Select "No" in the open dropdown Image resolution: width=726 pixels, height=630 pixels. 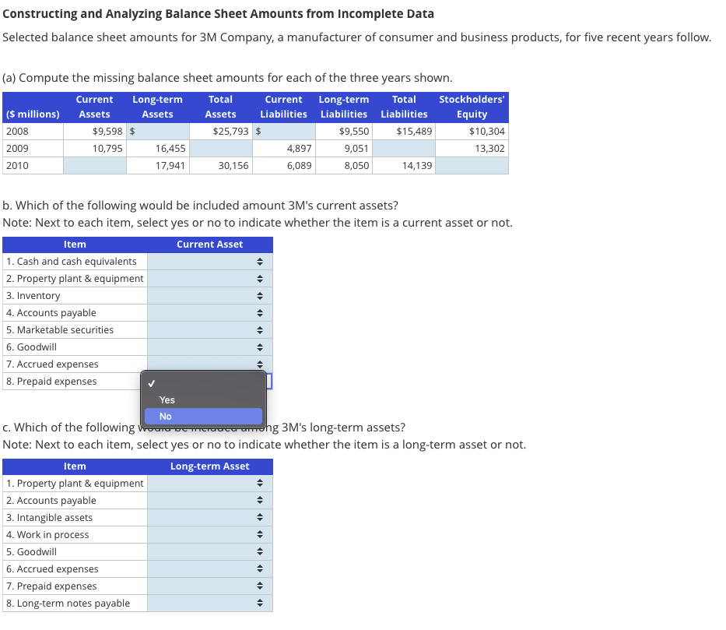(x=202, y=416)
